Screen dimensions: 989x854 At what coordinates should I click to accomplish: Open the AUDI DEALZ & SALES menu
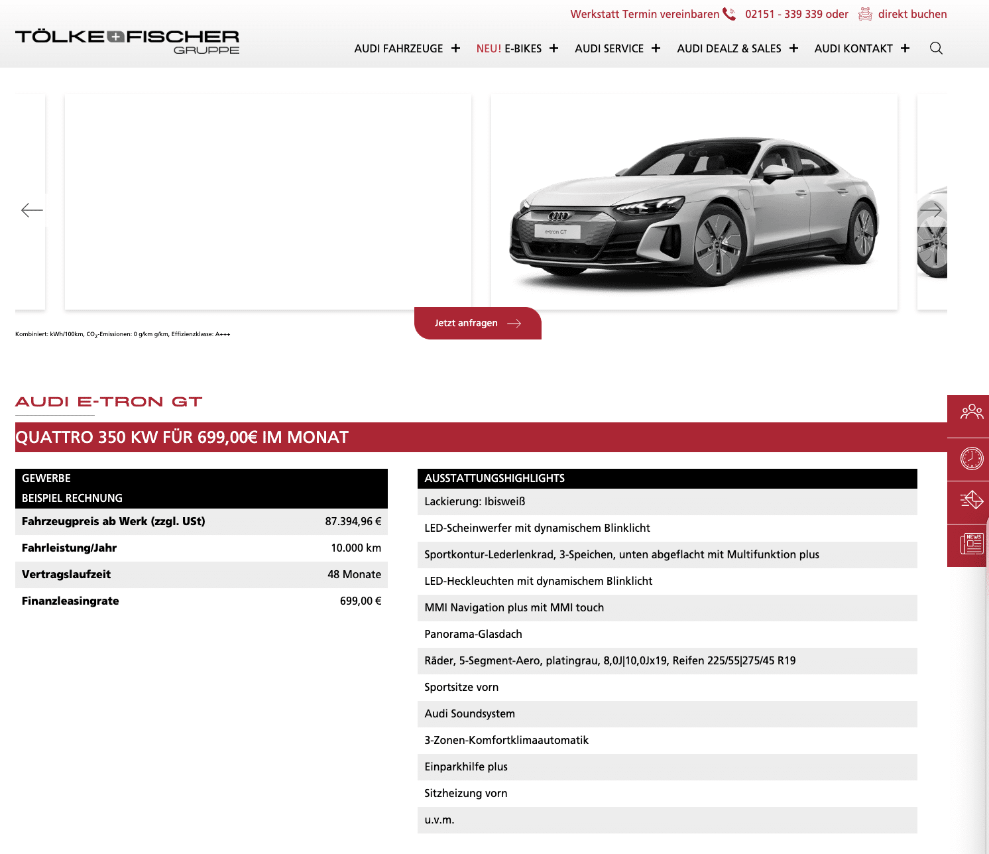click(x=729, y=48)
